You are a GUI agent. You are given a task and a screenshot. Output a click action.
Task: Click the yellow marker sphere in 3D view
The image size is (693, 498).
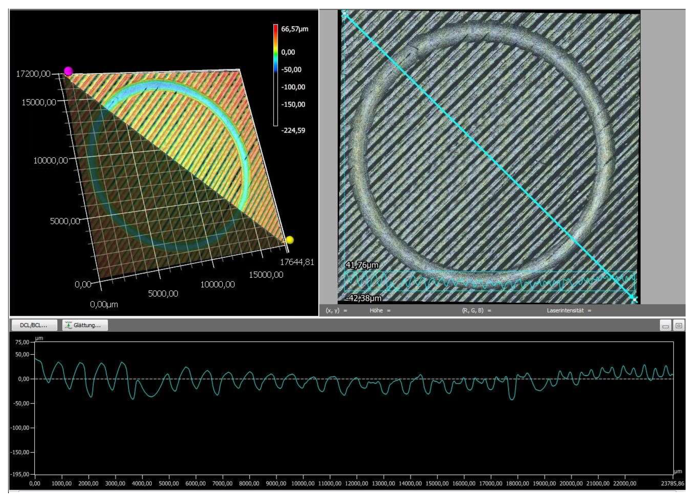point(289,240)
